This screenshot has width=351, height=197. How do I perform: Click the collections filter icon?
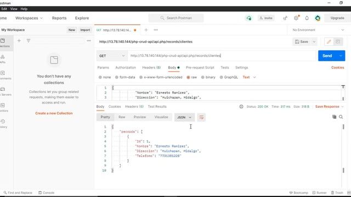click(x=29, y=40)
